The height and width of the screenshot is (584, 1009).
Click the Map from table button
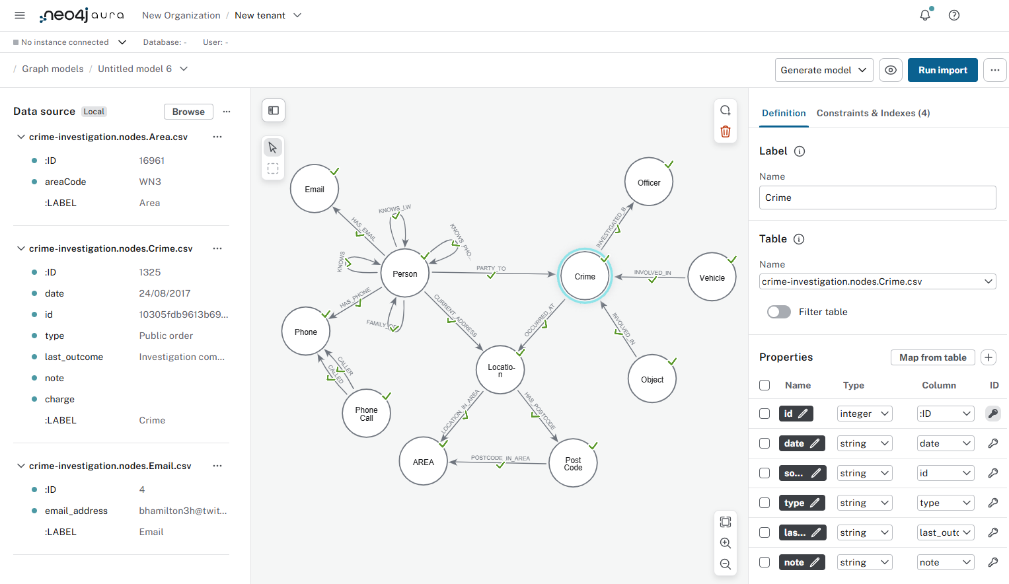click(933, 357)
